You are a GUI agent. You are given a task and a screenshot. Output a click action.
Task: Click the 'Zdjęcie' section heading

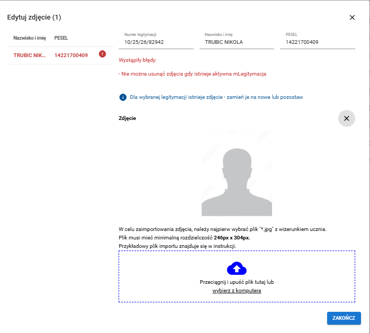[127, 118]
